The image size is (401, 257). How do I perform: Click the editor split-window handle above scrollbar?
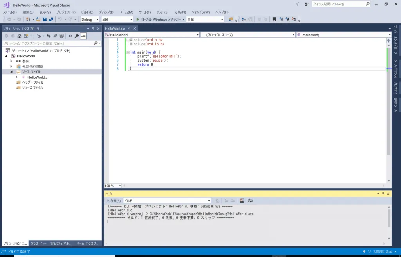[389, 40]
